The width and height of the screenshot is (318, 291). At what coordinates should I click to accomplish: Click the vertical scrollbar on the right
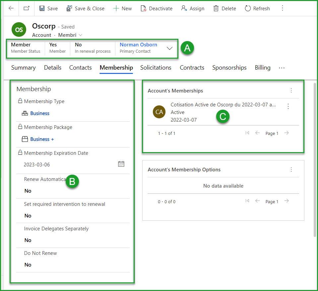tap(315, 159)
